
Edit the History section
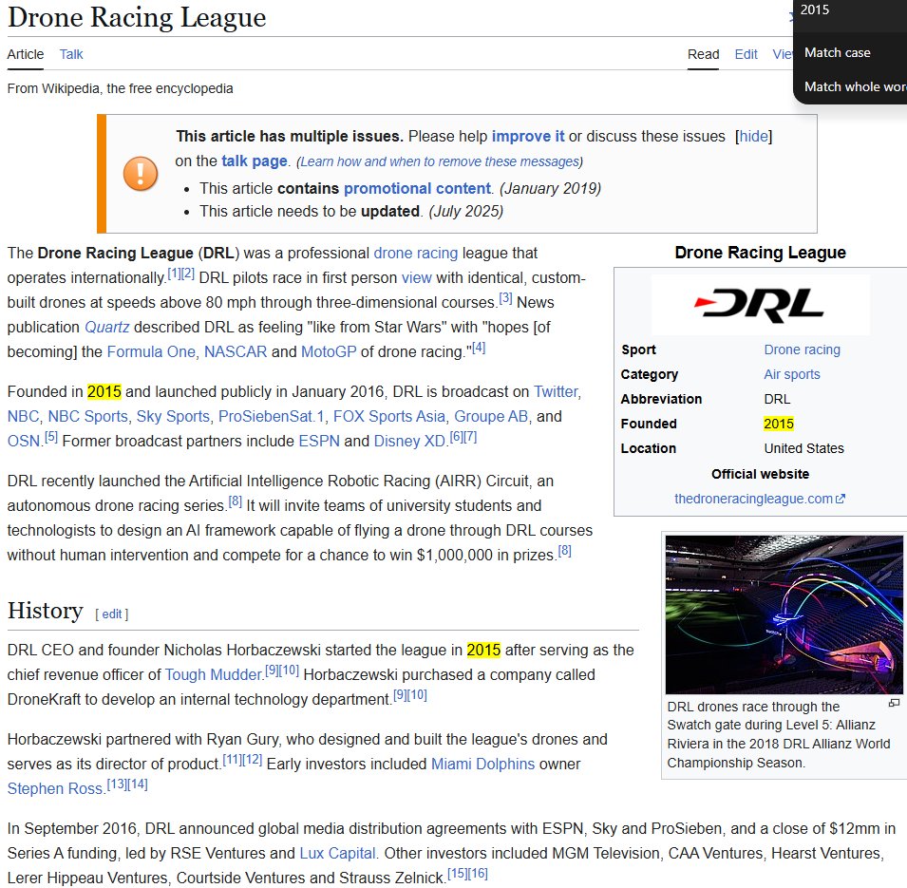[112, 614]
